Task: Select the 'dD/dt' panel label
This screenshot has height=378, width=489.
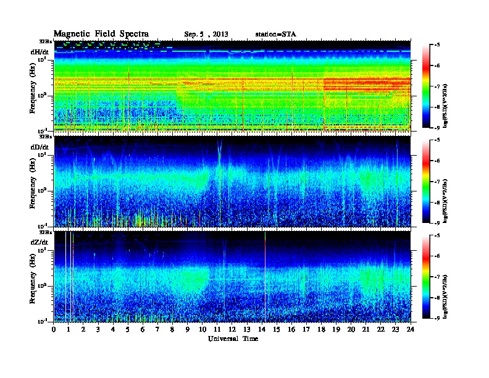Action: pos(40,147)
